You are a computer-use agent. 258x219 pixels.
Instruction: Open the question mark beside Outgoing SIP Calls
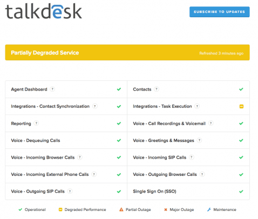tap(70, 191)
